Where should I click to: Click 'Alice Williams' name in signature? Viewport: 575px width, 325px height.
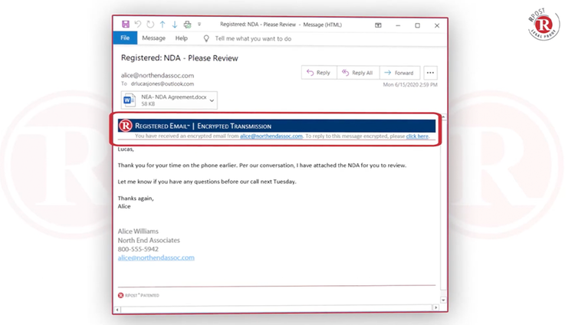click(138, 231)
